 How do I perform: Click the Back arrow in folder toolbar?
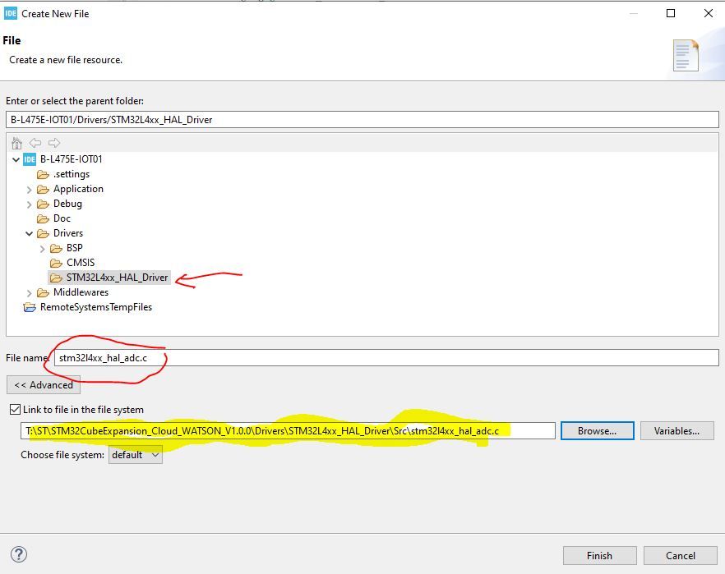(35, 143)
